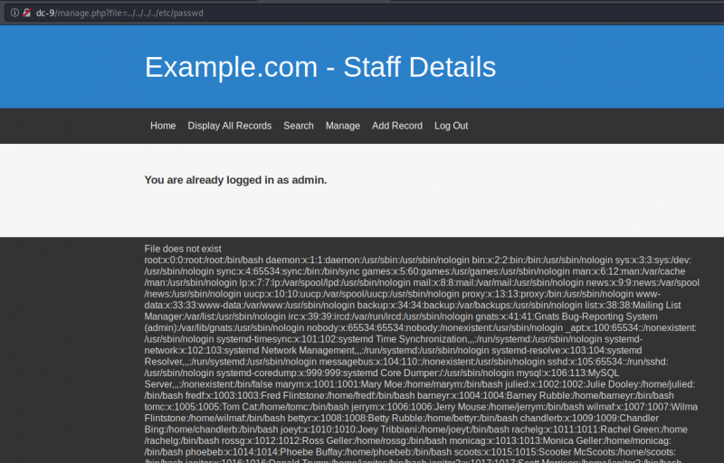
Task: Open the Search page link
Action: (x=299, y=126)
